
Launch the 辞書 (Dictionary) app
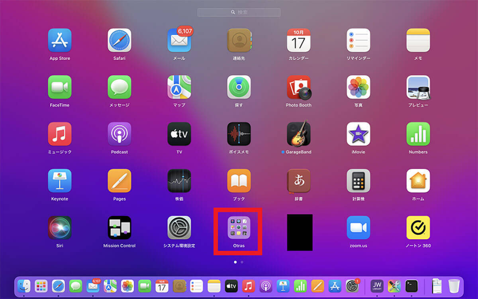(298, 181)
